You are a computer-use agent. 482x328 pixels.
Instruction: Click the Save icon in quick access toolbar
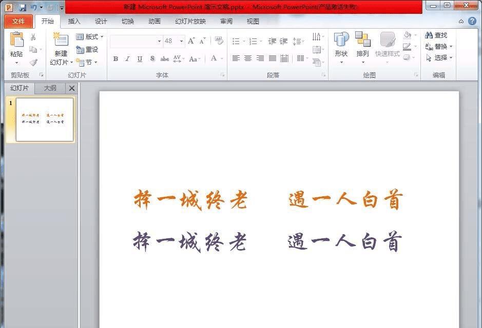click(x=23, y=7)
